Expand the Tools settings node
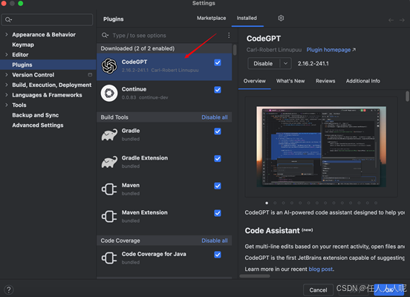This screenshot has width=410, height=297. coord(7,105)
